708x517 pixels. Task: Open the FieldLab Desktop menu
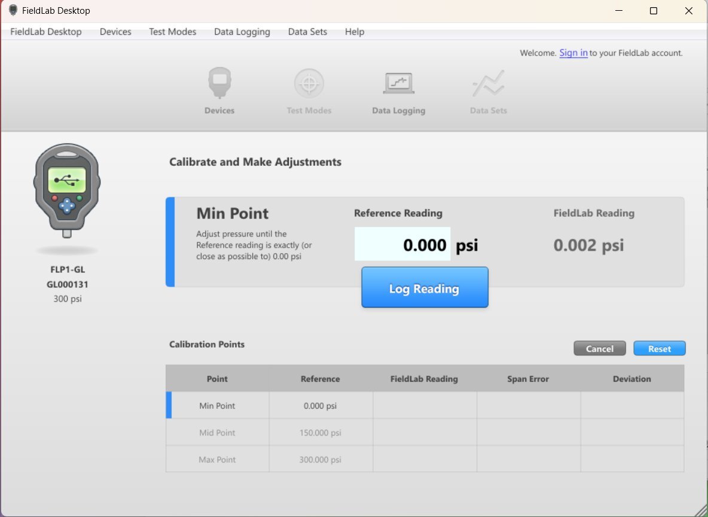click(46, 32)
